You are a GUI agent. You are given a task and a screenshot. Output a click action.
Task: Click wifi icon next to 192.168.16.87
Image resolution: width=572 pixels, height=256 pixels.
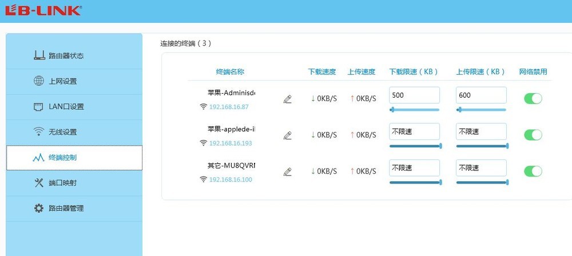point(203,106)
